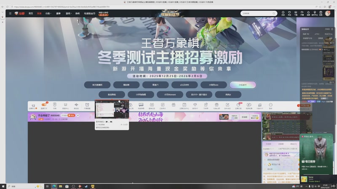Click the lock icon in 弹幕助手 panel
Viewport: 337px width, 189px height.
click(x=332, y=29)
